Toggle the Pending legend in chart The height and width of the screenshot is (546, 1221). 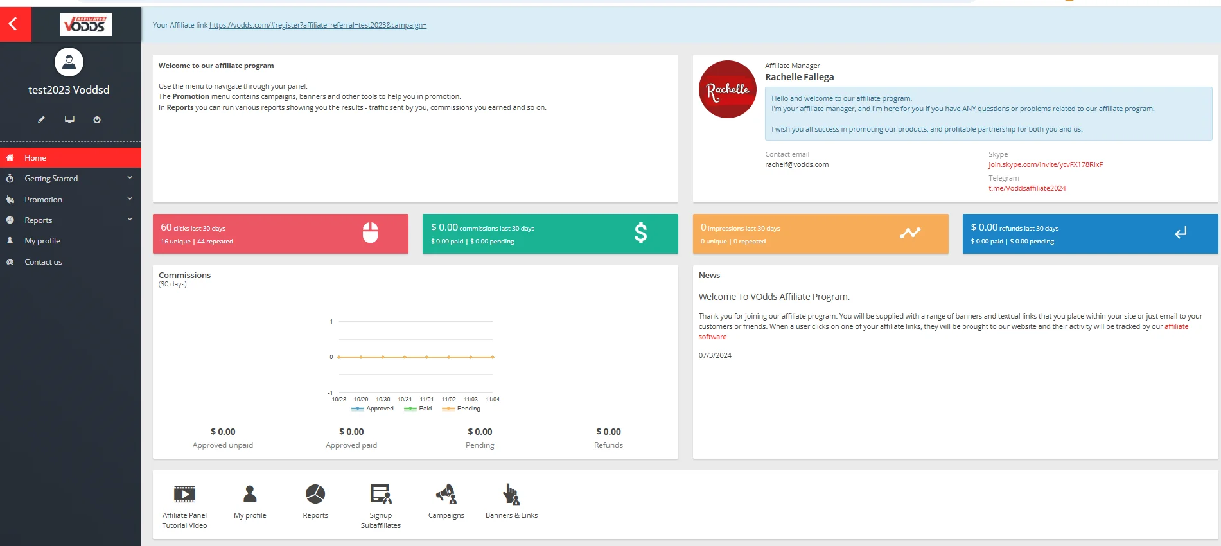[x=462, y=409]
